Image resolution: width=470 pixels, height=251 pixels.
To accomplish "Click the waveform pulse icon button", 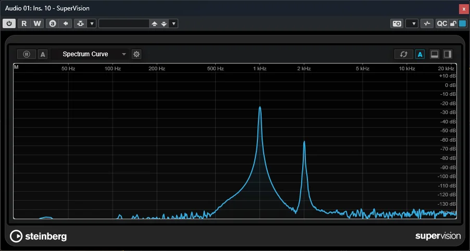I will 427,23.
